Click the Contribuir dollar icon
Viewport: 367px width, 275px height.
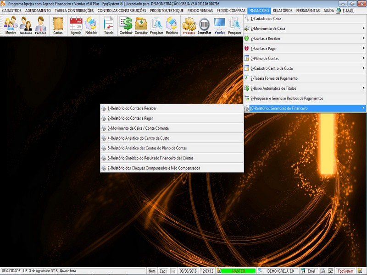[x=126, y=25]
